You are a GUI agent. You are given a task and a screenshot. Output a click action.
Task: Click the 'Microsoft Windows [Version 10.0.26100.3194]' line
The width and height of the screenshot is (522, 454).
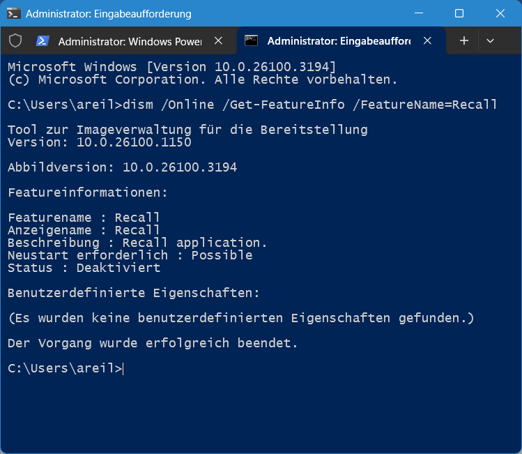171,67
